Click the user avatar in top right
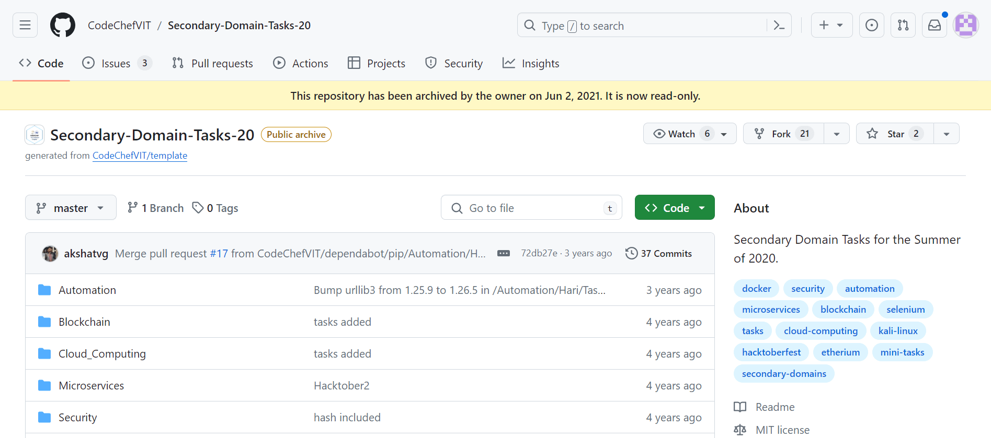The image size is (991, 438). 965,25
